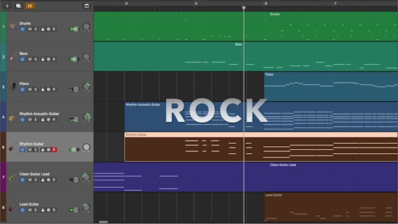Lock the Rhythm Guitar track

point(43,150)
